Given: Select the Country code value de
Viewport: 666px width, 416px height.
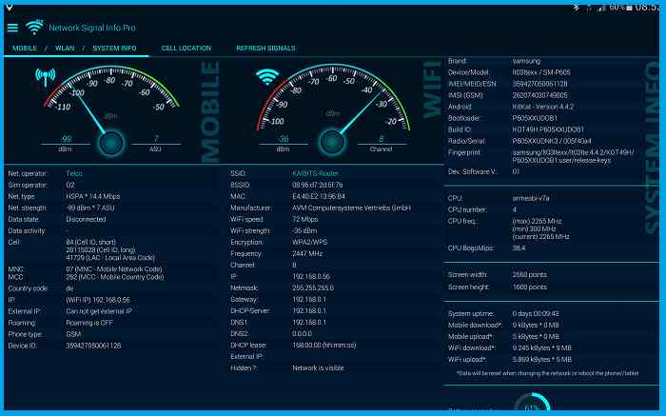Looking at the screenshot, I should pyautogui.click(x=69, y=288).
